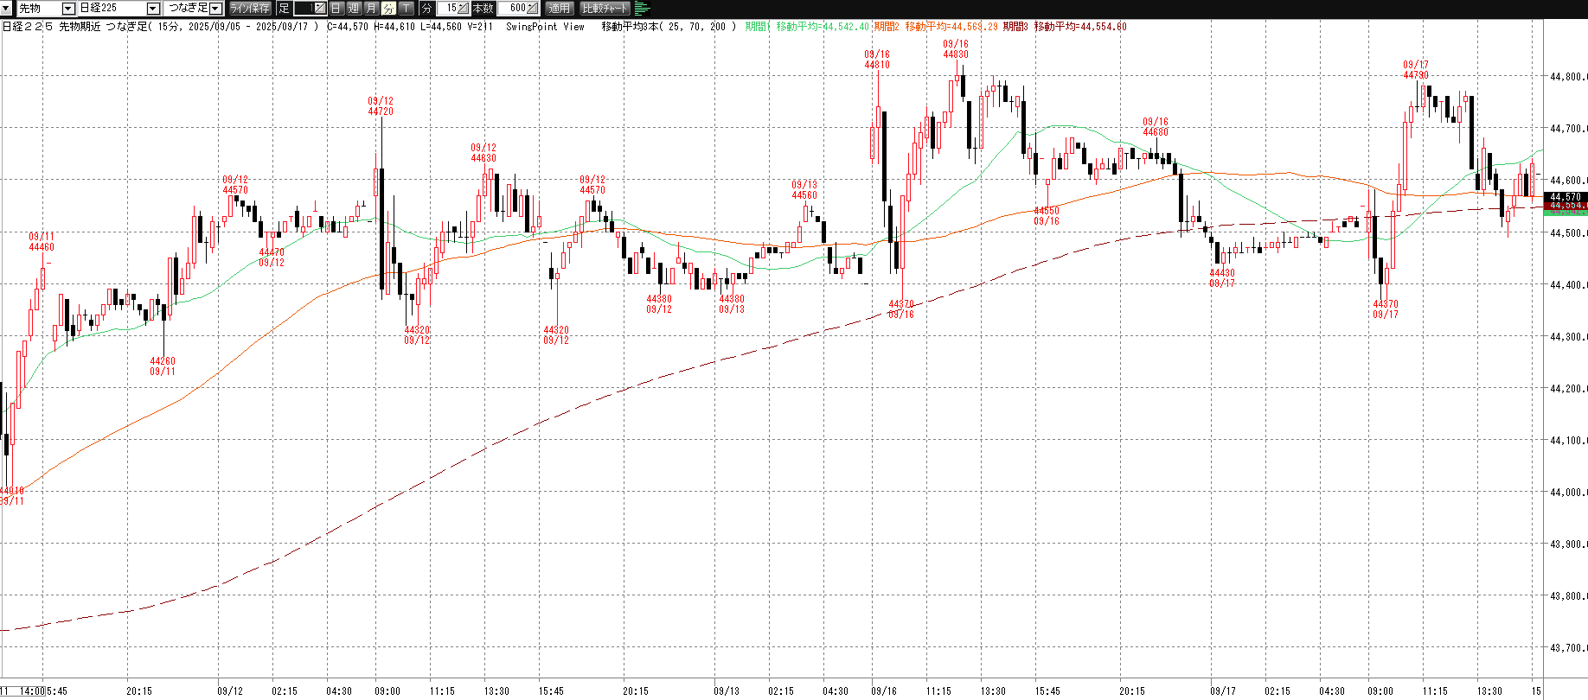This screenshot has height=700, width=1588.
Task: Expand the つなぎ足 contract dropdown
Action: click(215, 9)
